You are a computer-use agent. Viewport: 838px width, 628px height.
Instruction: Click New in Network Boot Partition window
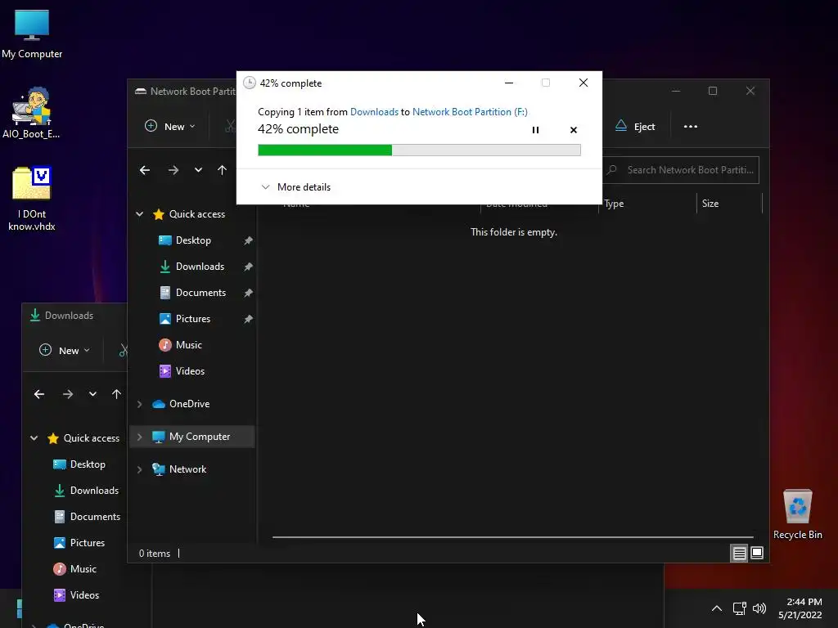[x=170, y=127]
